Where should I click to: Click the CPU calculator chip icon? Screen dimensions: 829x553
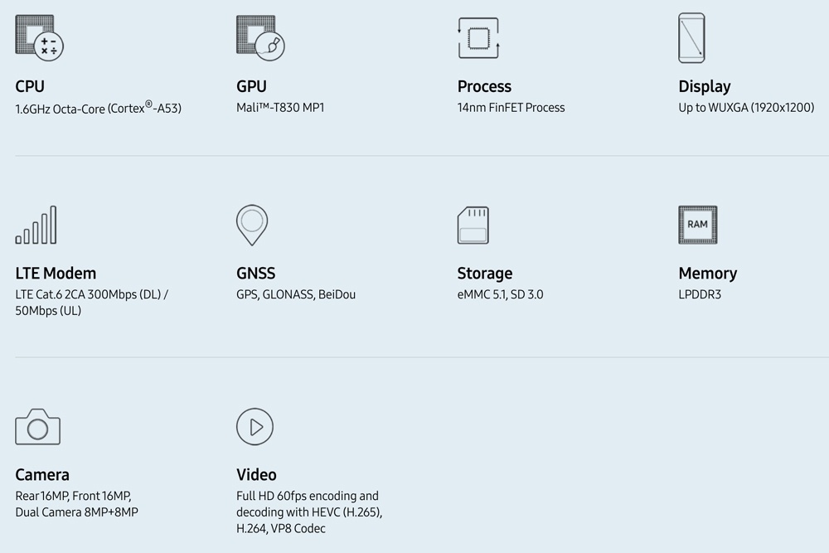39,37
